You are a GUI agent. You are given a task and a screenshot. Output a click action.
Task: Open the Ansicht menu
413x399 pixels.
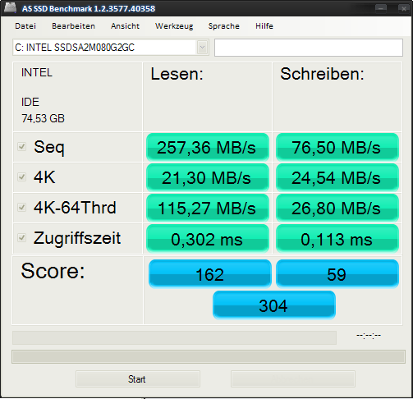point(125,26)
